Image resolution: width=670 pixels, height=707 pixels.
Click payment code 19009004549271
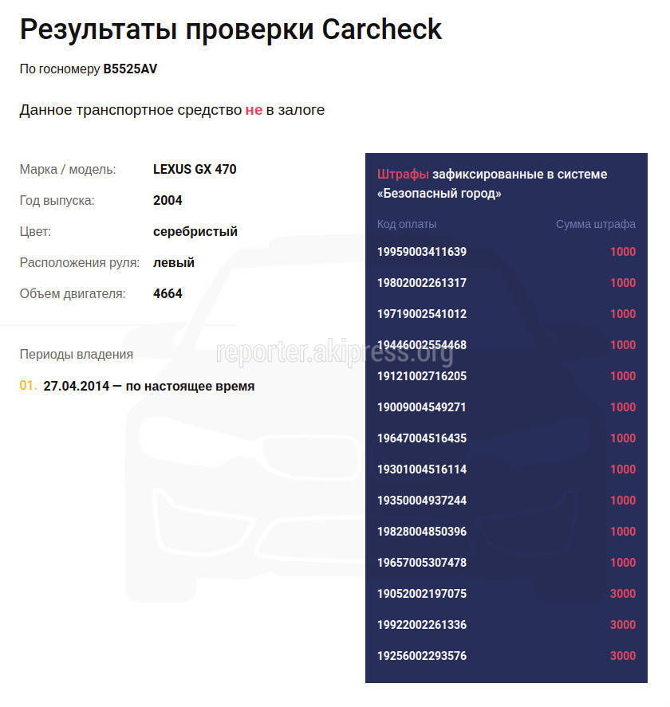[422, 407]
